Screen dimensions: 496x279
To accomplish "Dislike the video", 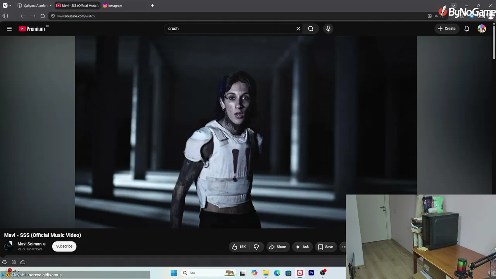I will [x=257, y=247].
